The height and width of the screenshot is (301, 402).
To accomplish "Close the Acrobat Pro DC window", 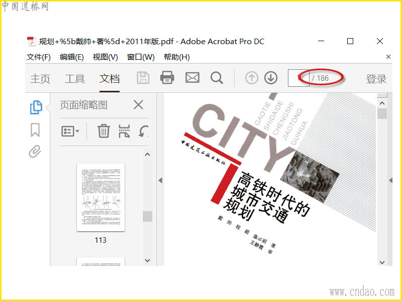I will [380, 41].
